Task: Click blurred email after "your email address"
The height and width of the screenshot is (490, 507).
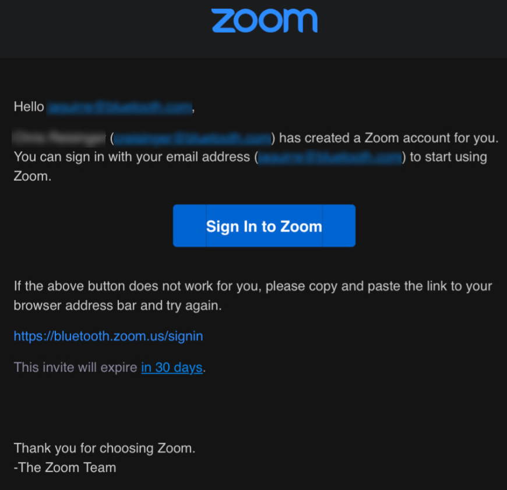Action: [x=330, y=157]
